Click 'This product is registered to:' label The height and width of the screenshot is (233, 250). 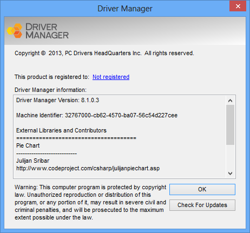pyautogui.click(x=52, y=77)
